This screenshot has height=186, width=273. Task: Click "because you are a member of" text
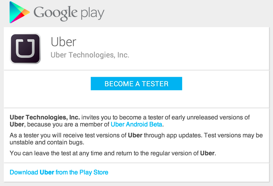[68, 125]
